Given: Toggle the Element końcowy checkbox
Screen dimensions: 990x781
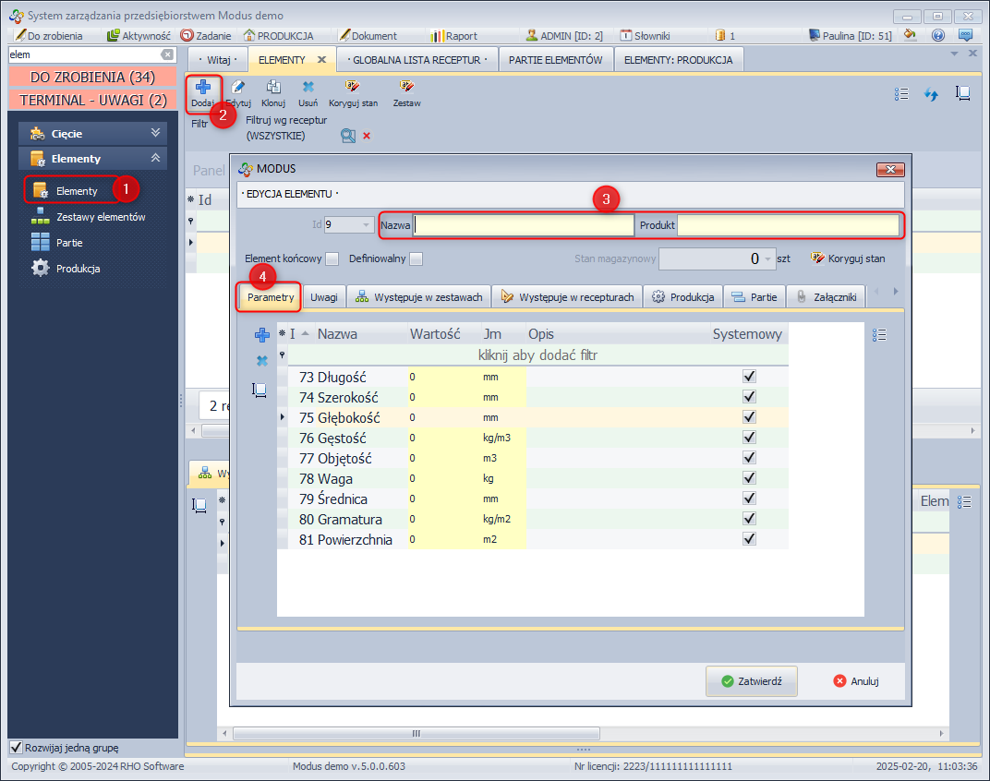Looking at the screenshot, I should pos(332,259).
